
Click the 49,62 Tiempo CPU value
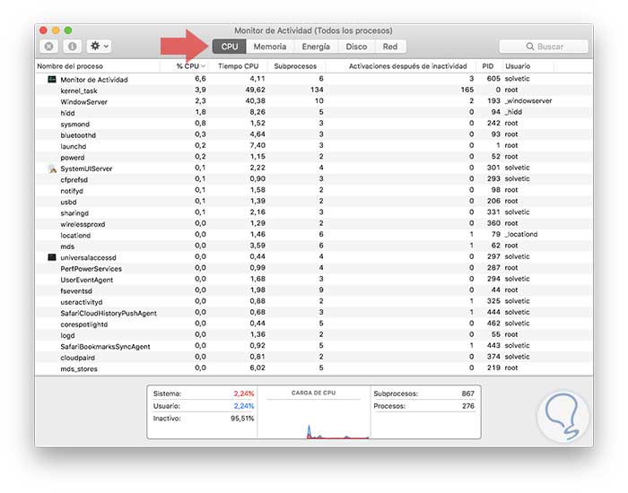255,90
